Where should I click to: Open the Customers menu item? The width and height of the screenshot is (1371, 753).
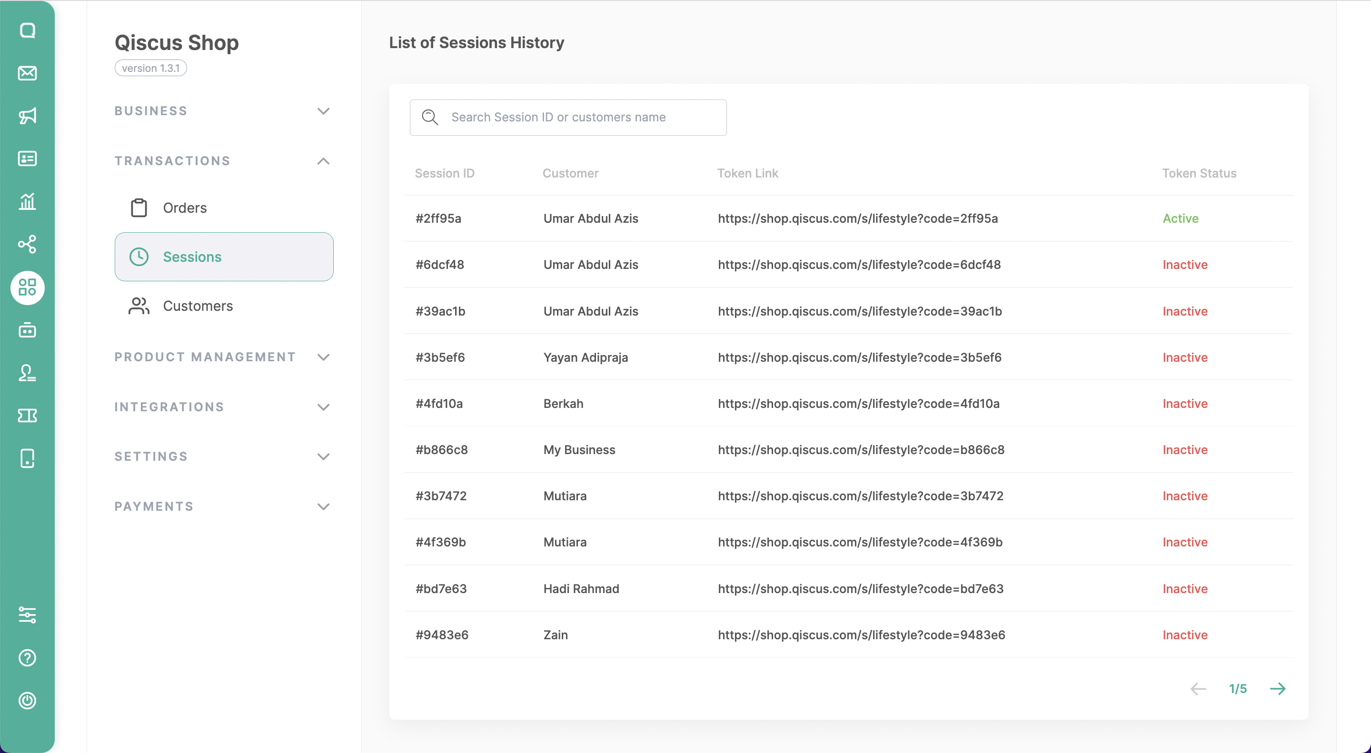[198, 306]
